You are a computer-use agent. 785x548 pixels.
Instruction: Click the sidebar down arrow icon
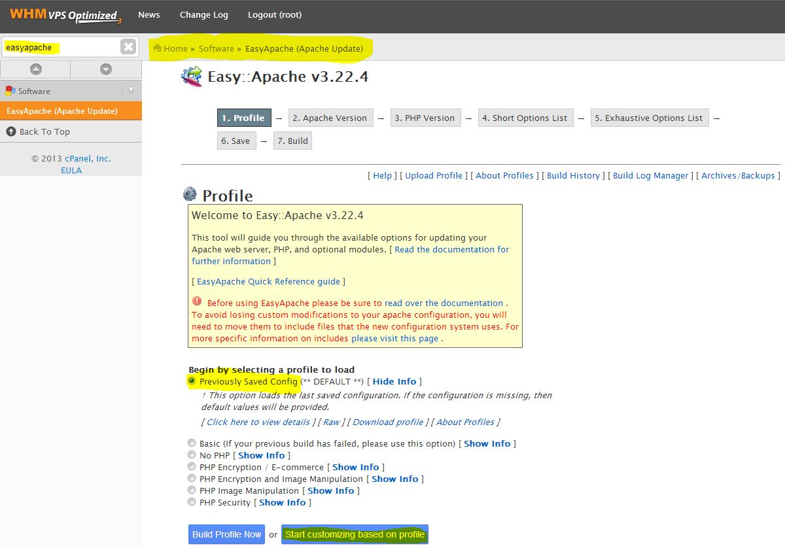coord(106,69)
